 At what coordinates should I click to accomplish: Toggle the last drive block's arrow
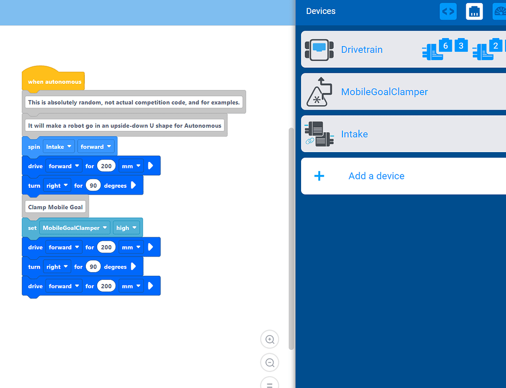[151, 286]
